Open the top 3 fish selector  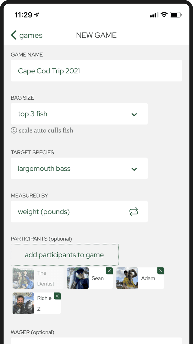click(79, 114)
